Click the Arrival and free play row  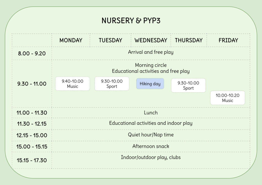[x=151, y=52]
